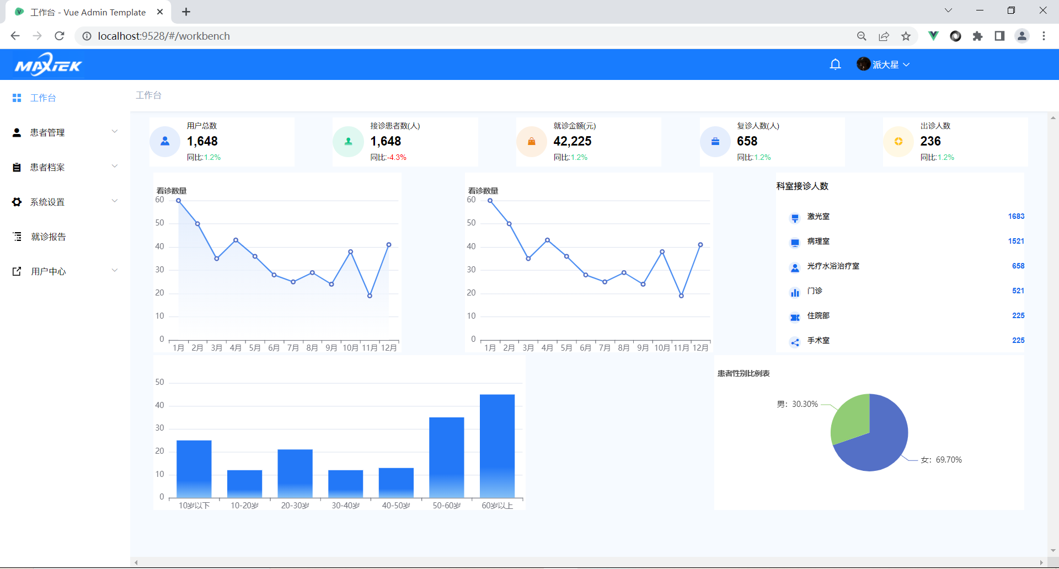Click the 就诊报告 list icon

(x=17, y=237)
